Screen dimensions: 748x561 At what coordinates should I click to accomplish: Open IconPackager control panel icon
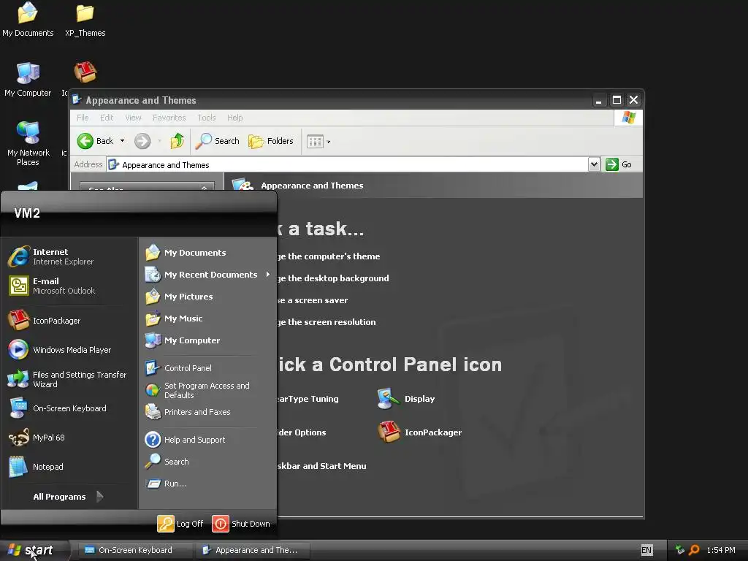420,432
